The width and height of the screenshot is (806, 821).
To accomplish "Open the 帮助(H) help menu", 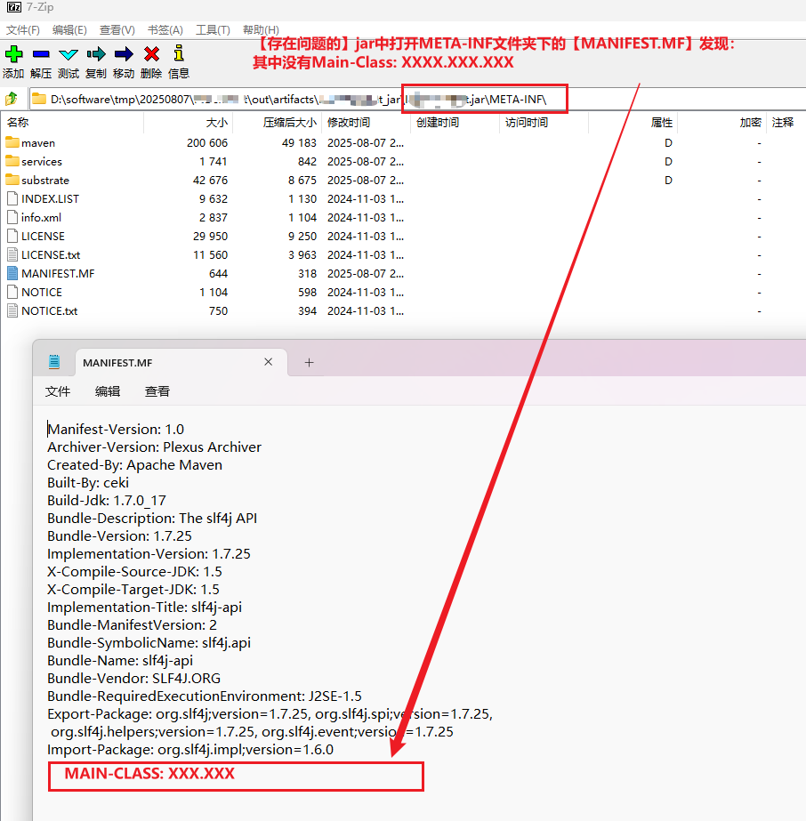I will 261,30.
